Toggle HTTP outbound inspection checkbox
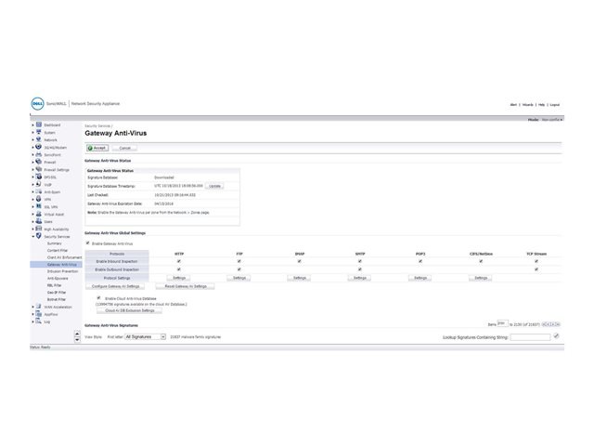Screen dimensions: 594x446 tap(179, 269)
